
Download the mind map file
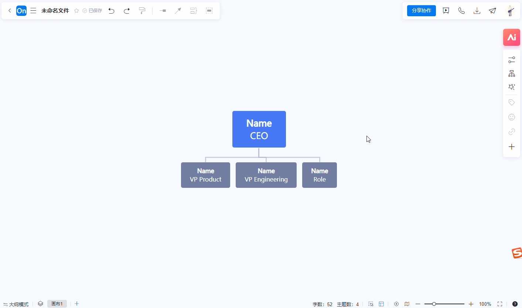(477, 11)
